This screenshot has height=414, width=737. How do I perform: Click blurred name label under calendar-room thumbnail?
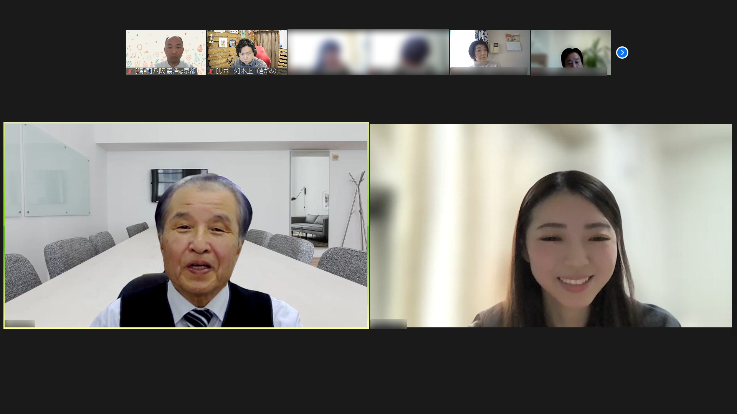pyautogui.click(x=488, y=71)
